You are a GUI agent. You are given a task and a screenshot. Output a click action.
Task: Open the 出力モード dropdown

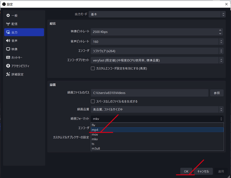tap(157, 14)
